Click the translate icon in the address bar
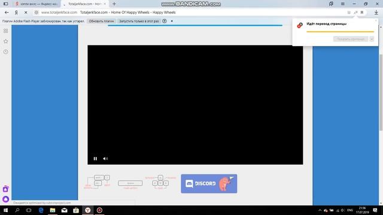Viewport: 383px width, 215px height. click(355, 13)
